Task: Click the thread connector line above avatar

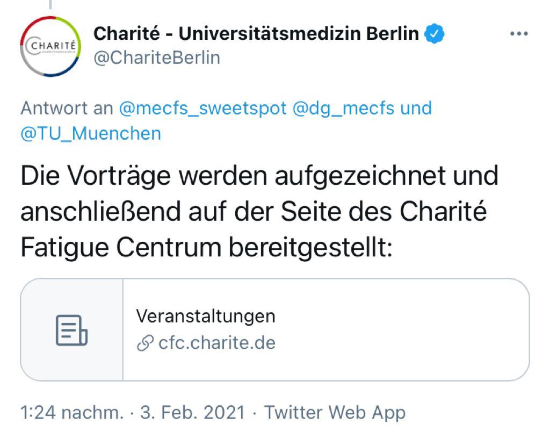Action: pyautogui.click(x=50, y=4)
